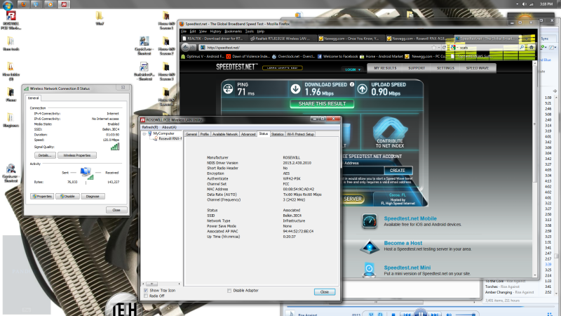Viewport: 561px width, 316px height.
Task: Click the Speedtest.net Mobile link
Action: [x=410, y=218]
